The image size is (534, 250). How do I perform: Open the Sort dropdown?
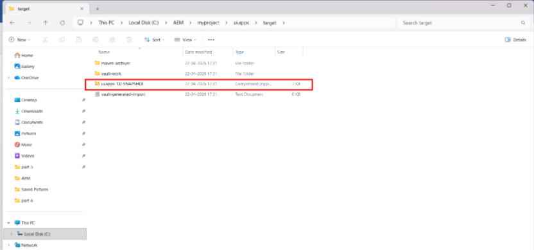(x=154, y=40)
